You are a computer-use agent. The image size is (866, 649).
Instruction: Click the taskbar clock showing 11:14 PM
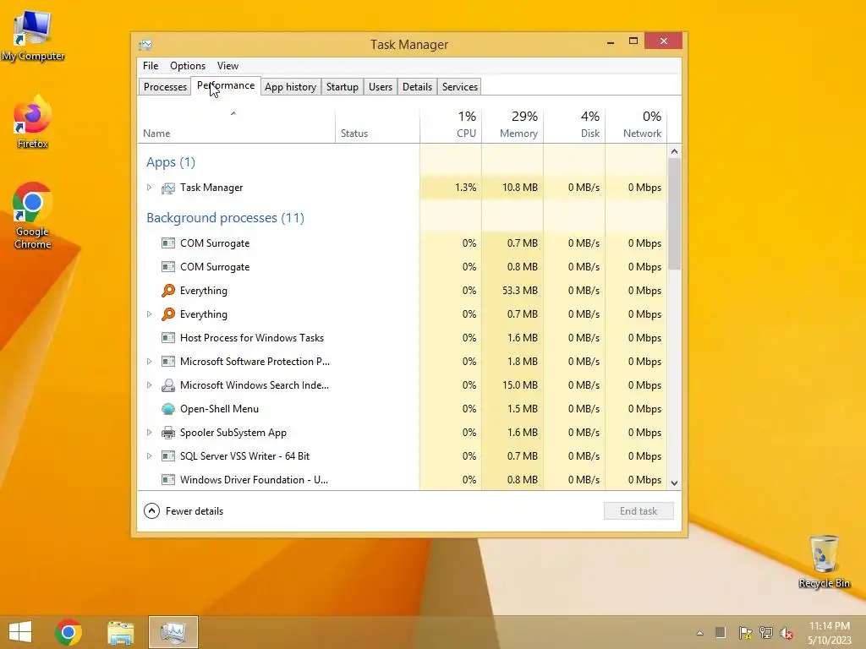[x=830, y=633]
